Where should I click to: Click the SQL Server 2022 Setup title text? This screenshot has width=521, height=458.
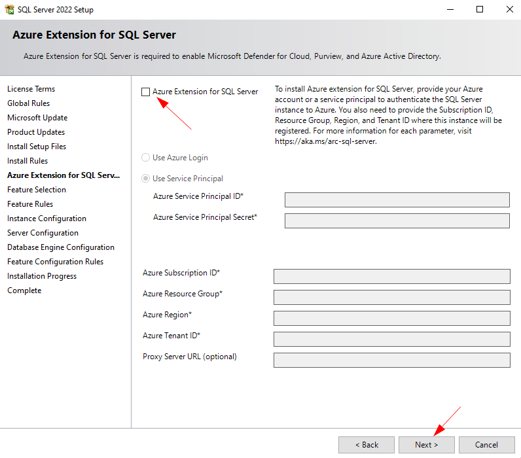pos(56,10)
